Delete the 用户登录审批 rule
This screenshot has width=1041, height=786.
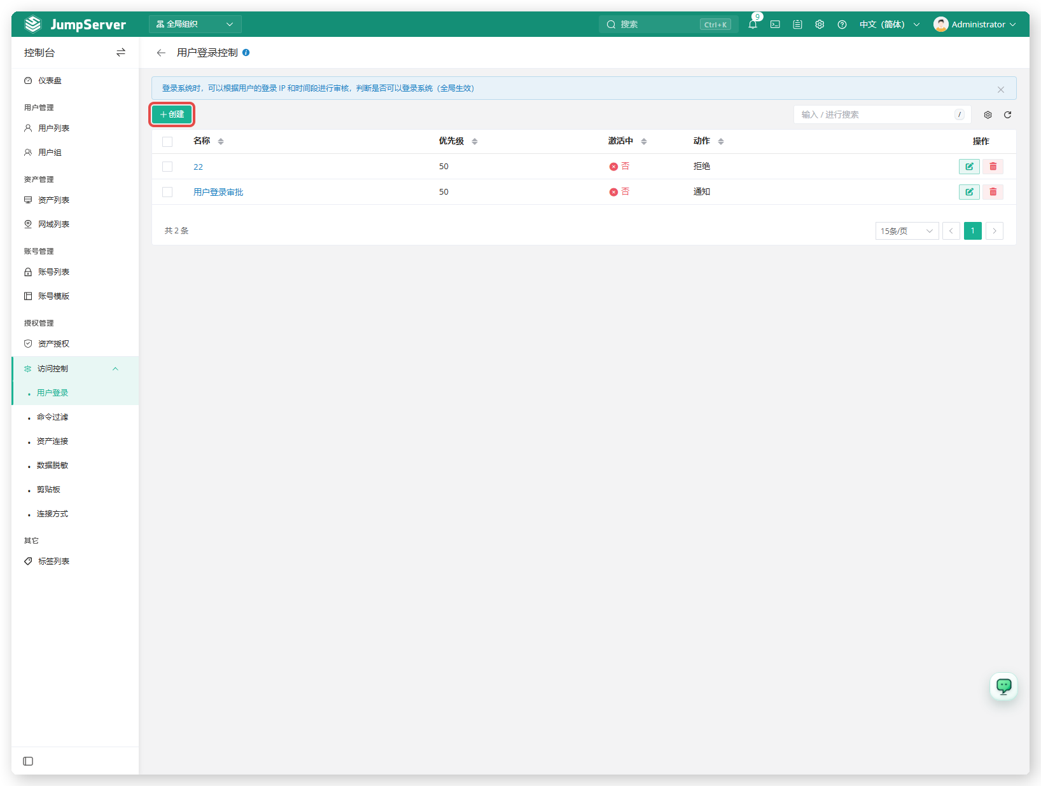click(x=993, y=192)
